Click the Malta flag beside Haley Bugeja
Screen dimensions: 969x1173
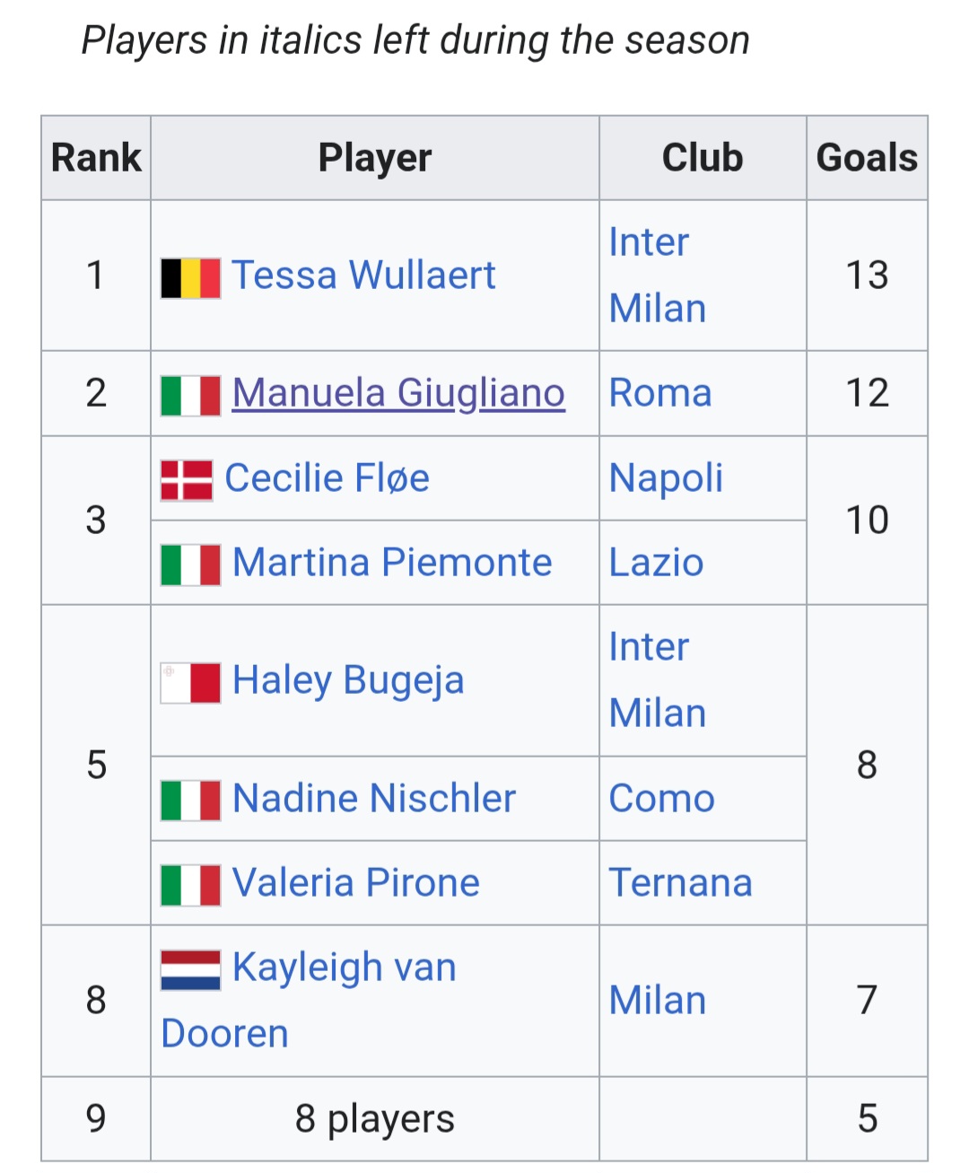pyautogui.click(x=190, y=683)
